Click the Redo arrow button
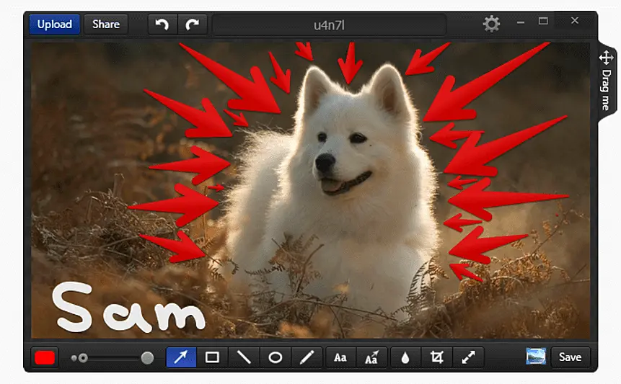This screenshot has width=621, height=384. [192, 24]
